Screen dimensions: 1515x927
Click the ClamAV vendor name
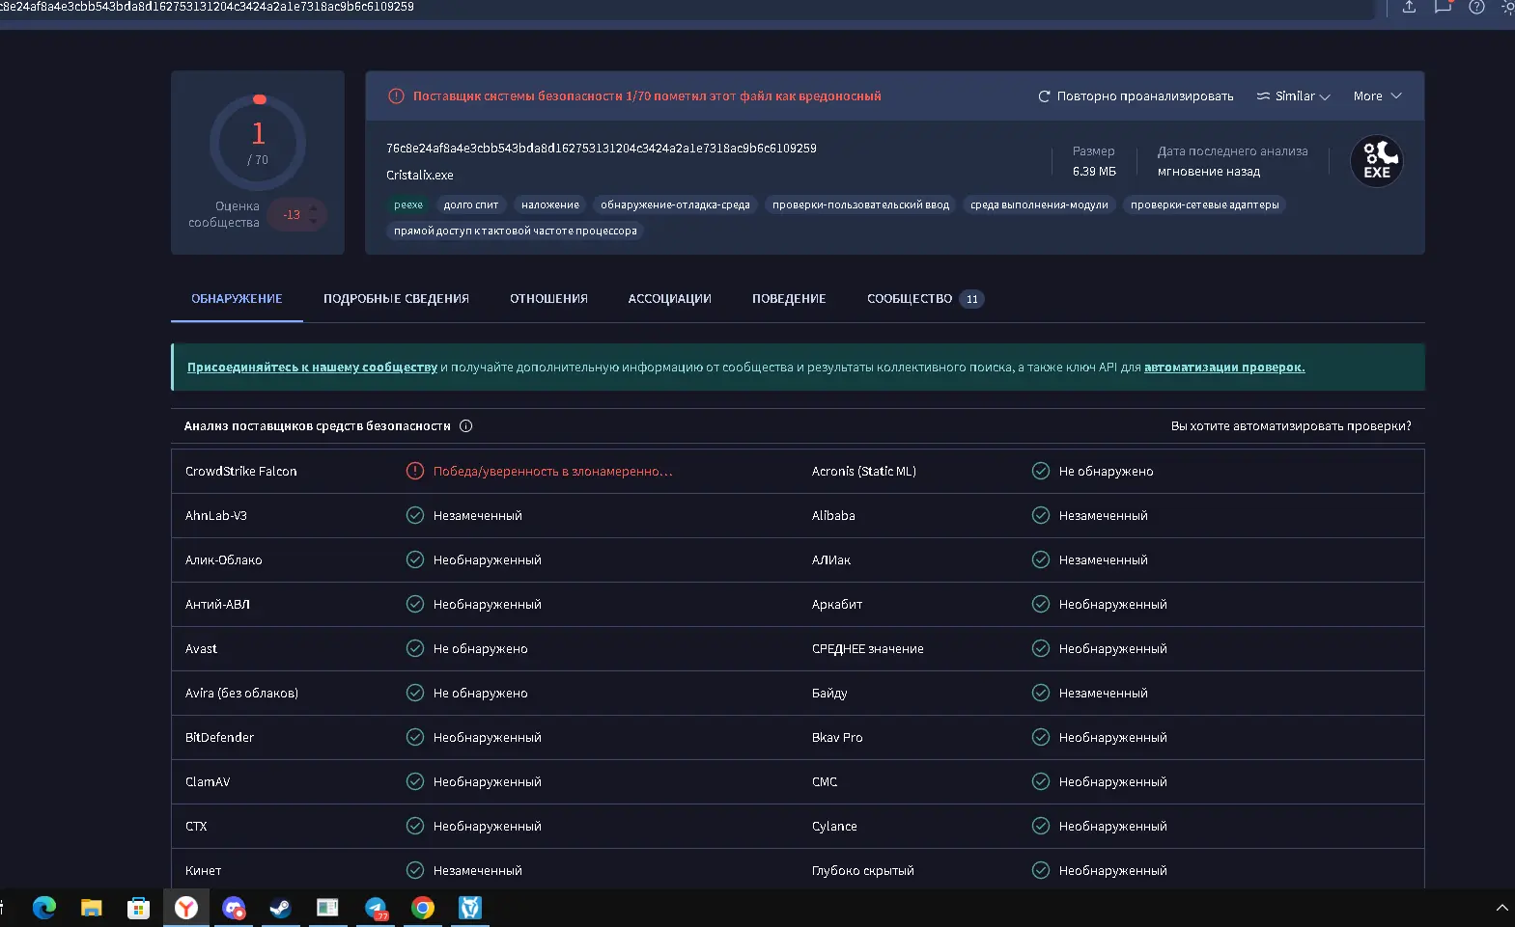click(x=208, y=782)
